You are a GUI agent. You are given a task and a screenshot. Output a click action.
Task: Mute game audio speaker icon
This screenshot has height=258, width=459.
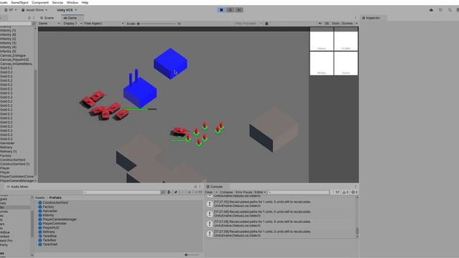(320, 24)
